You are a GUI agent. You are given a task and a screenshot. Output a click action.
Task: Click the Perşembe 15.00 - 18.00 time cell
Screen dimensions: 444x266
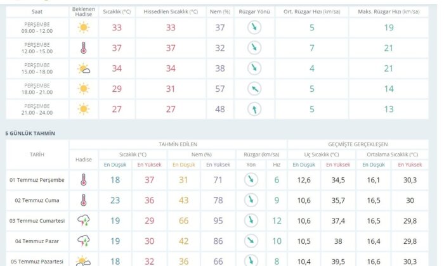[x=37, y=68]
